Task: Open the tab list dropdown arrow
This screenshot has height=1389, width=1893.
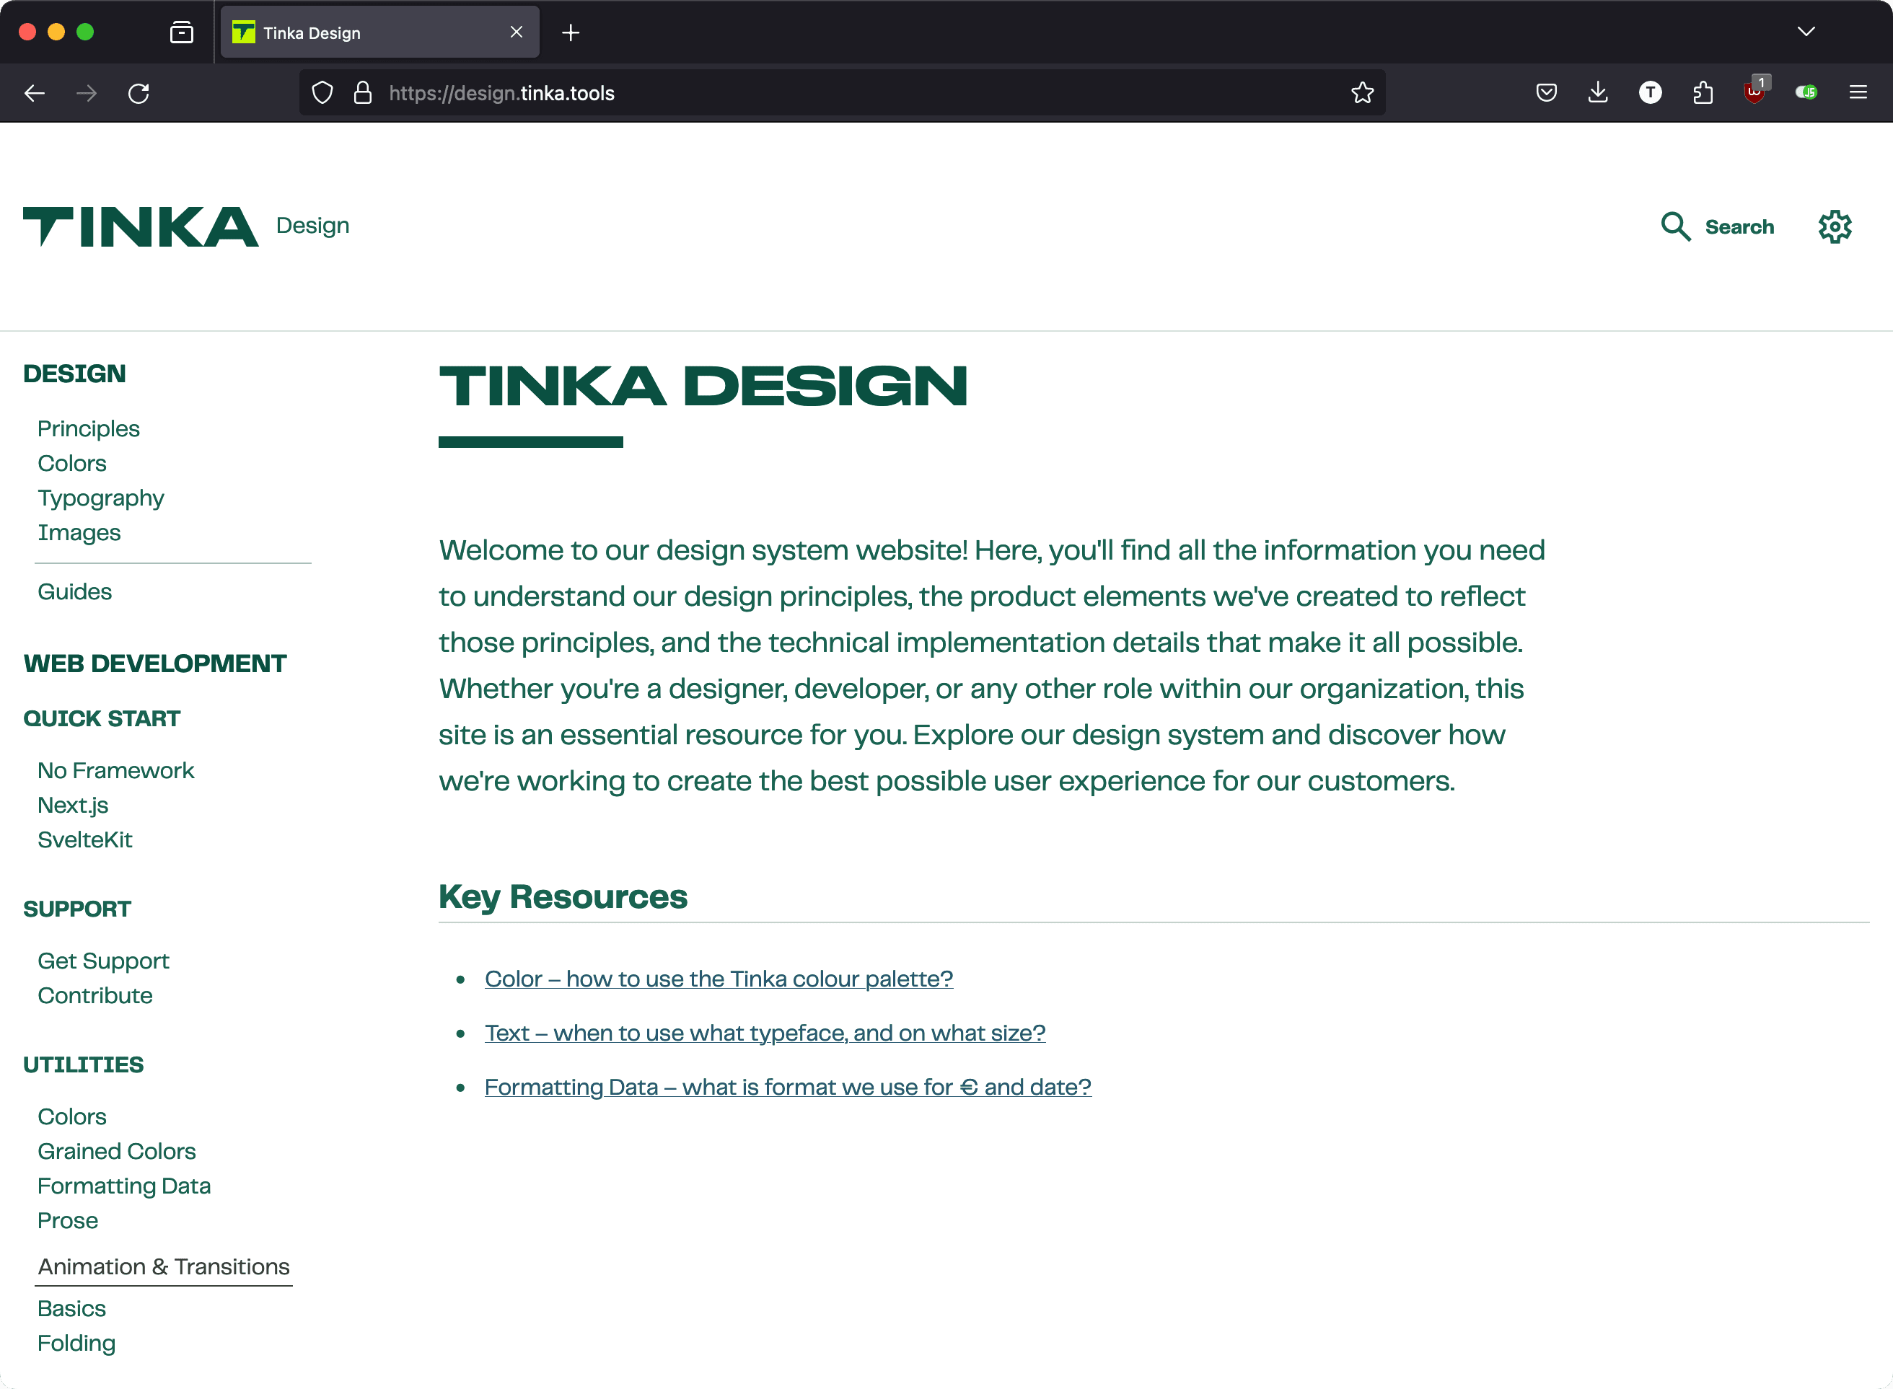Action: pyautogui.click(x=1806, y=32)
